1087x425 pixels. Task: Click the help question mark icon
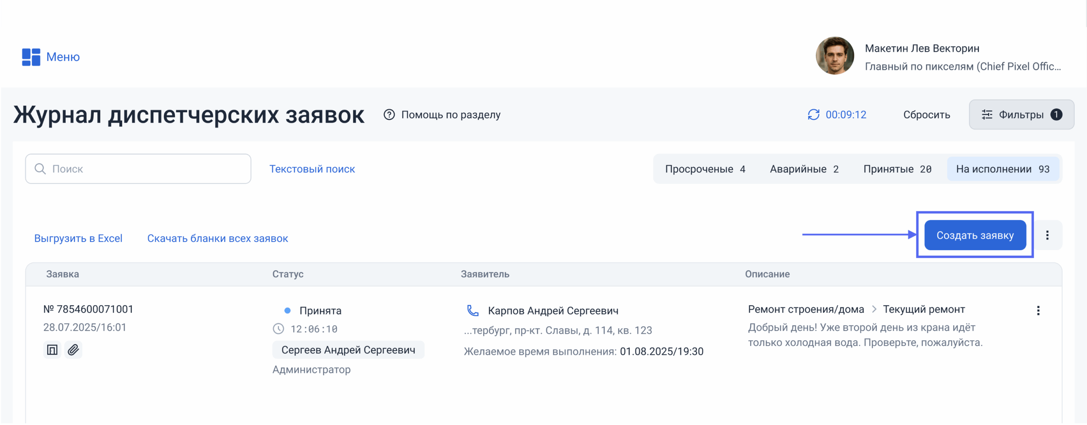click(389, 115)
